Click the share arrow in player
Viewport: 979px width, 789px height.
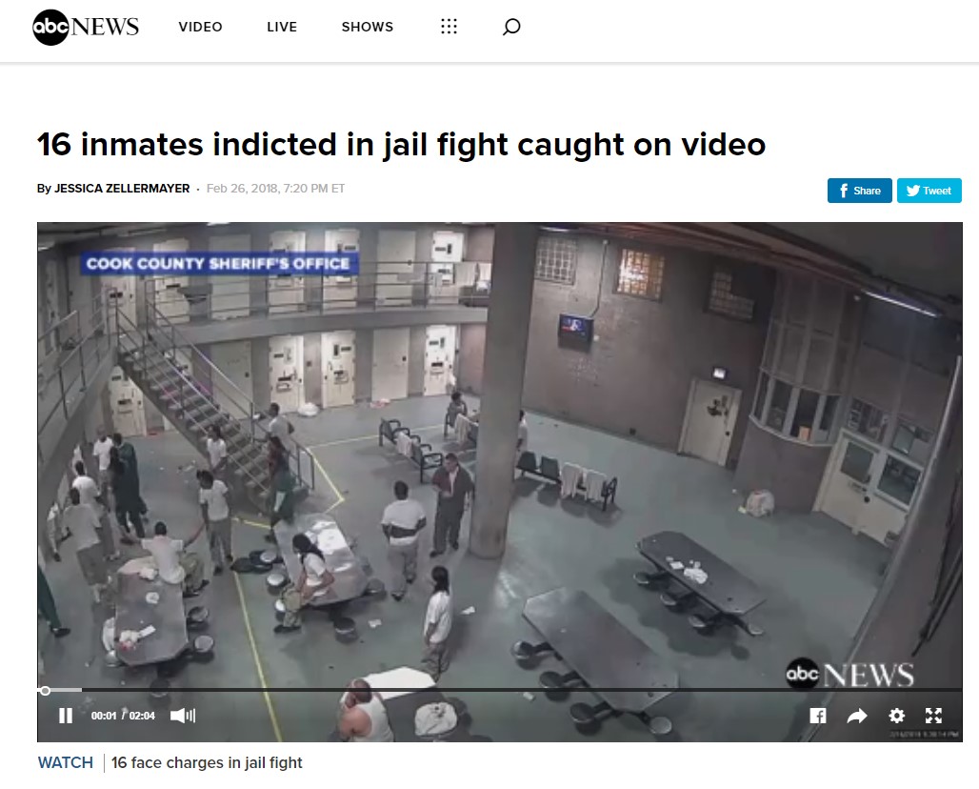[857, 716]
